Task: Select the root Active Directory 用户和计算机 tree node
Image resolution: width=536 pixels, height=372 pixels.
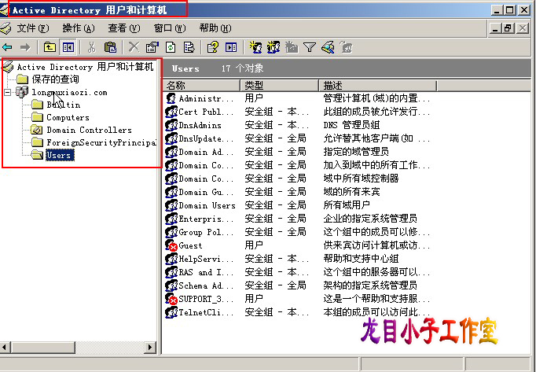Action: (x=85, y=67)
